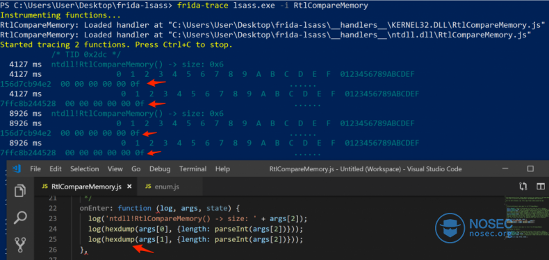This screenshot has height=260, width=549.
Task: Click the compare changes icon in editor toolbar
Action: 523,187
